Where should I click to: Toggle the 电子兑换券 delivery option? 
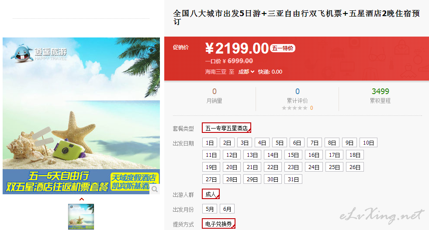click(x=218, y=224)
